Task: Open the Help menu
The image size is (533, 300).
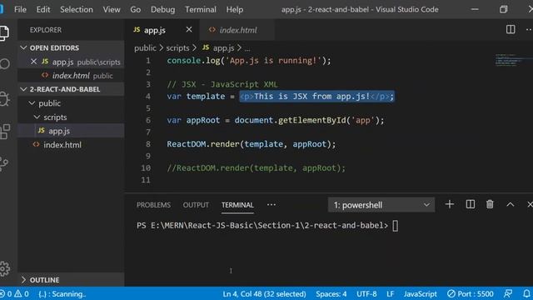Action: click(235, 9)
